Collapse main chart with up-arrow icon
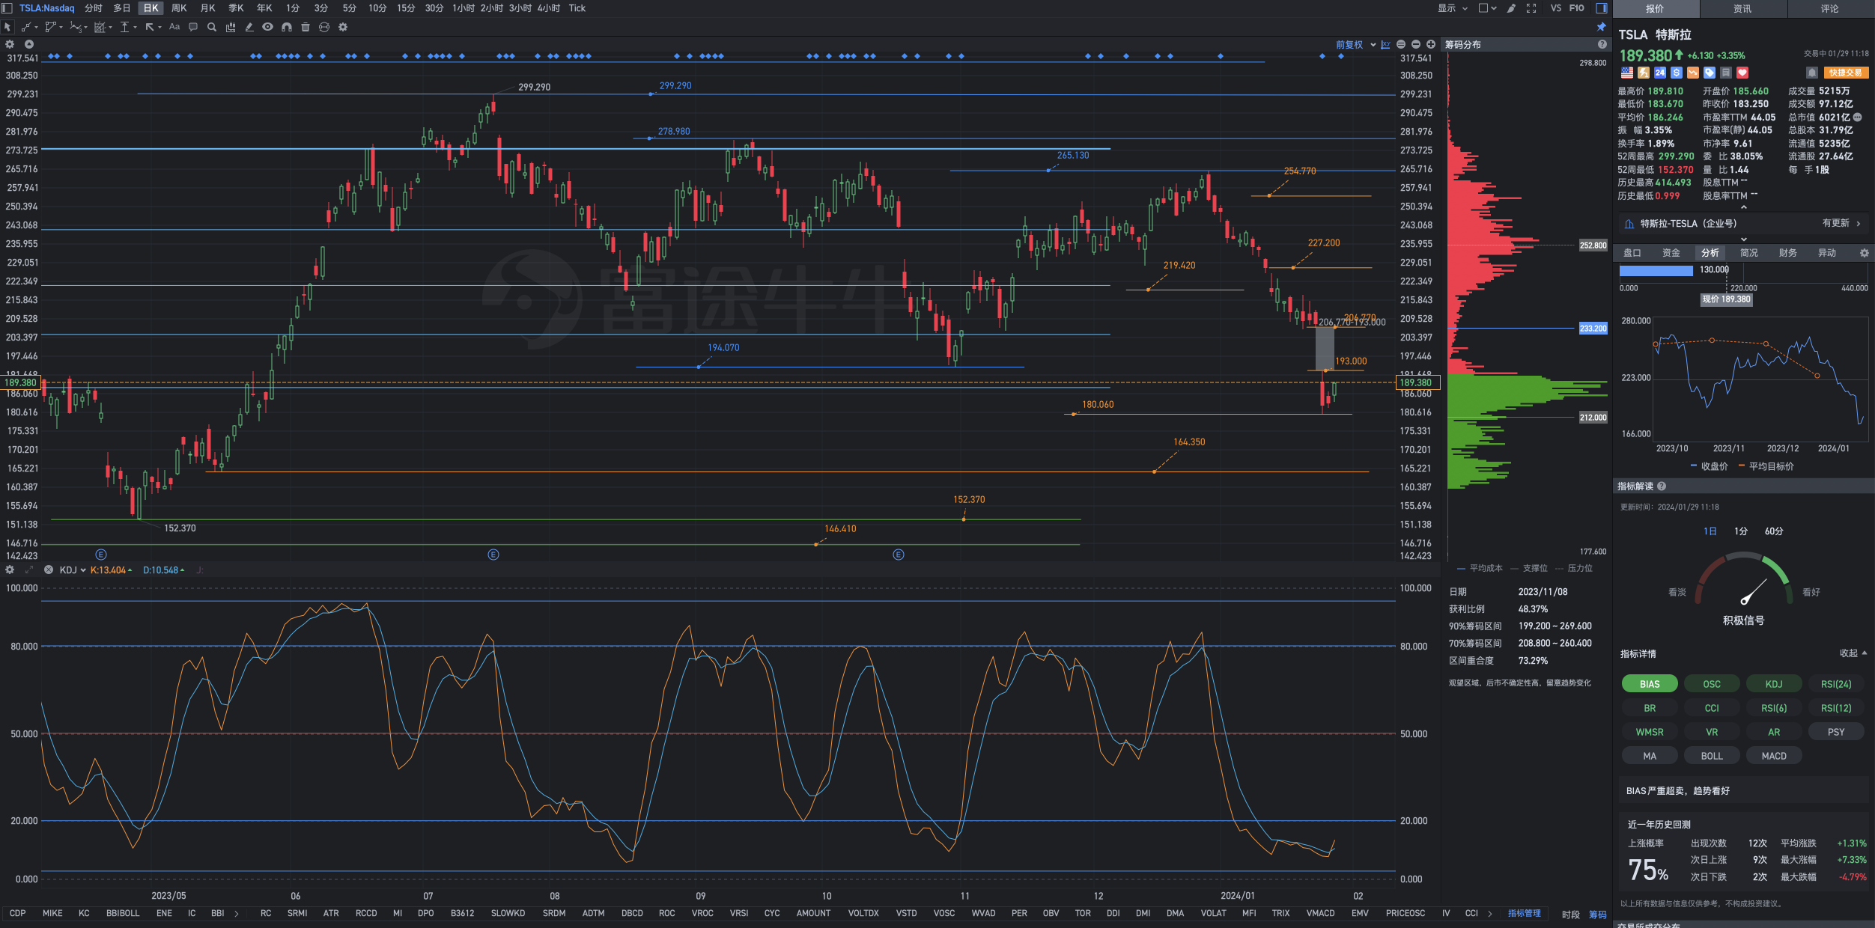Image resolution: width=1875 pixels, height=928 pixels. point(29,44)
